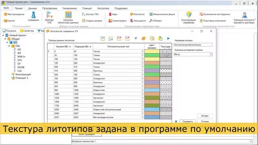Open lithology type dropdown for Кремень row 410
The width and height of the screenshot is (258, 145).
coord(142,71)
